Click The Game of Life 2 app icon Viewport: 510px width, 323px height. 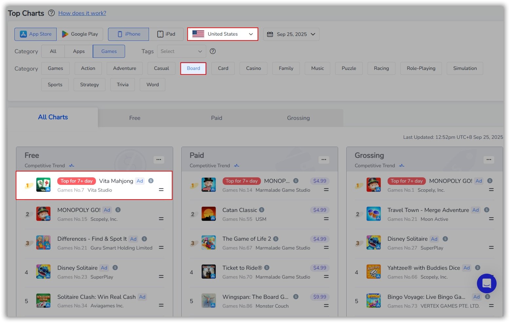pos(209,243)
